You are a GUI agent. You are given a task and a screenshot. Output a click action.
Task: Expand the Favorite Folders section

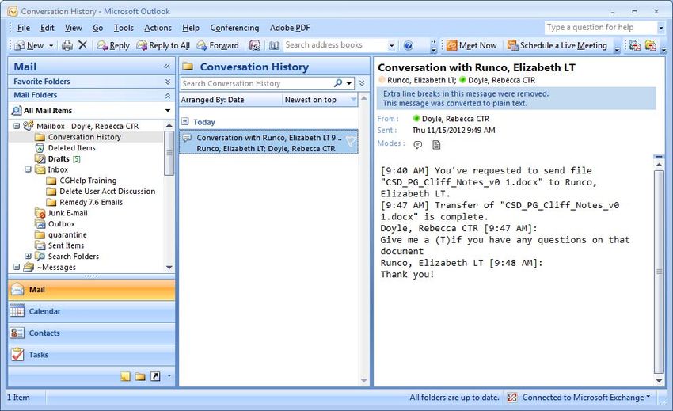point(168,81)
